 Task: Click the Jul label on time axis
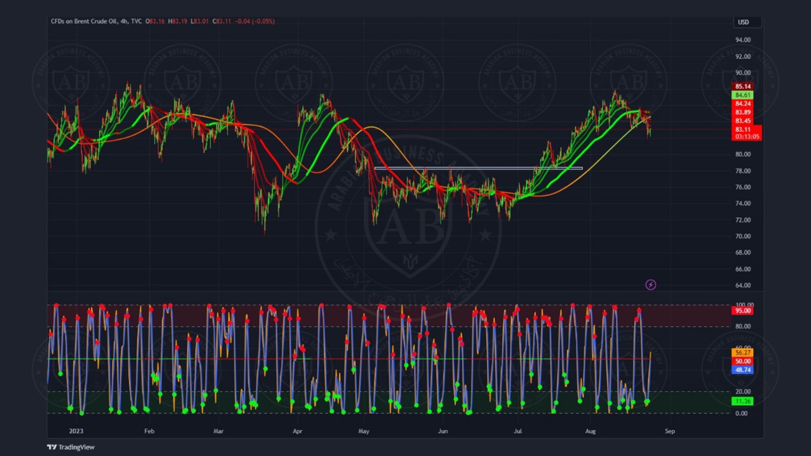pyautogui.click(x=518, y=431)
